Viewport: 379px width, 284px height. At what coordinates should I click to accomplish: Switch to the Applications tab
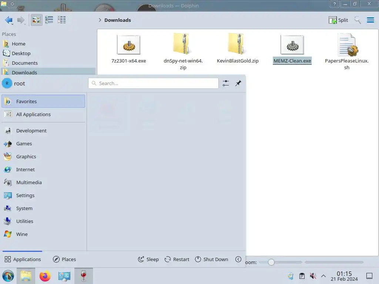(23, 259)
